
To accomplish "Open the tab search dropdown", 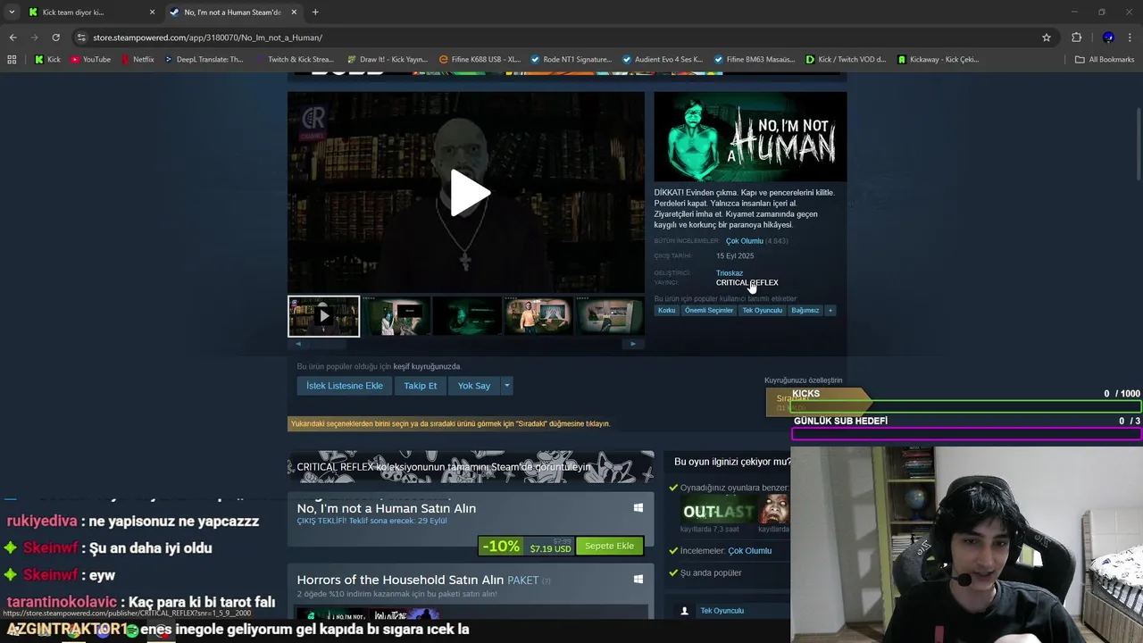I will (x=12, y=13).
